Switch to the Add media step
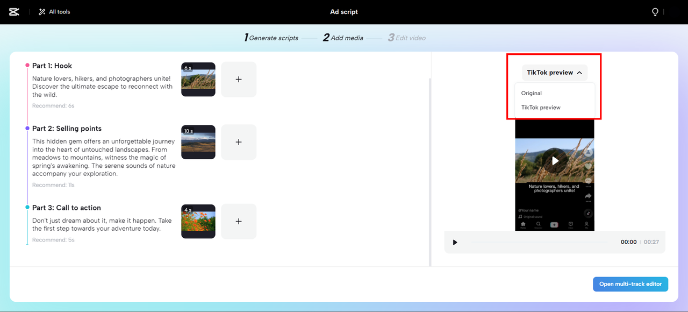 click(343, 37)
